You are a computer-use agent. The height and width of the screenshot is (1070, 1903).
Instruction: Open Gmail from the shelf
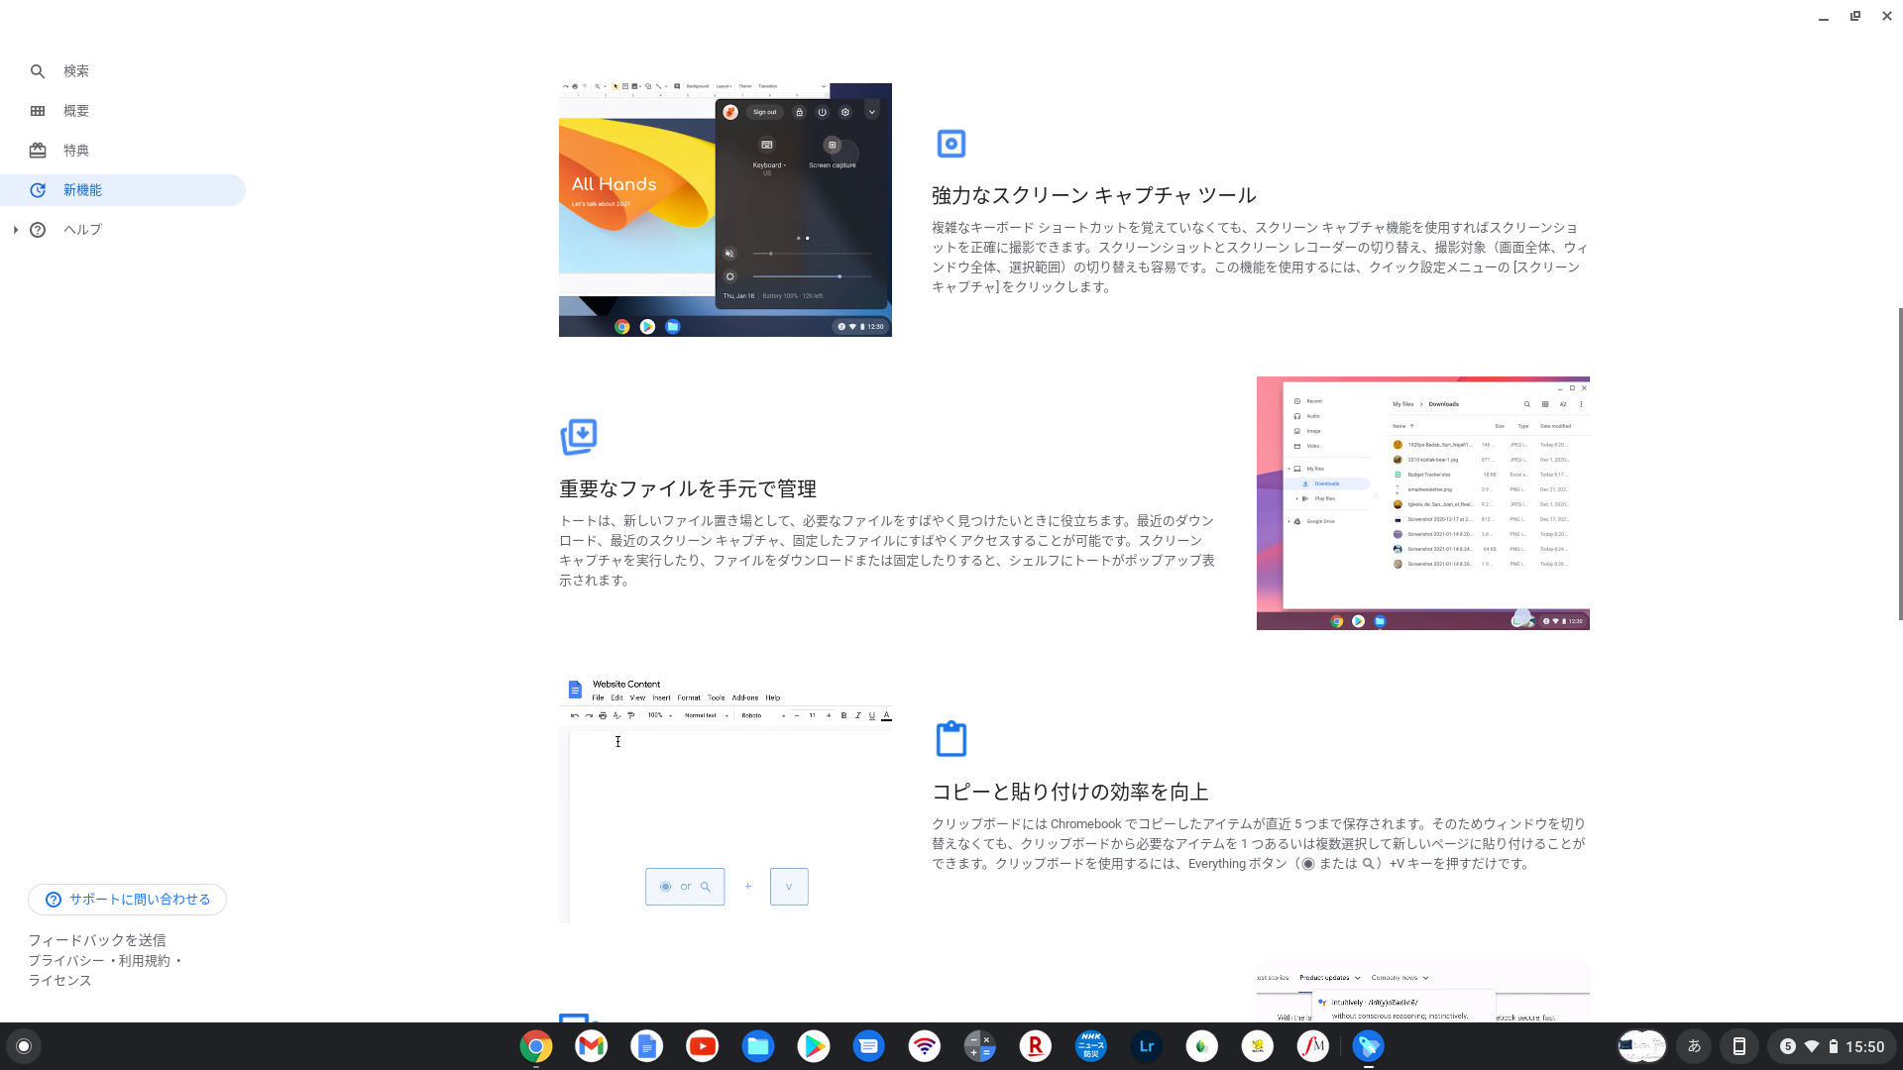tap(592, 1046)
